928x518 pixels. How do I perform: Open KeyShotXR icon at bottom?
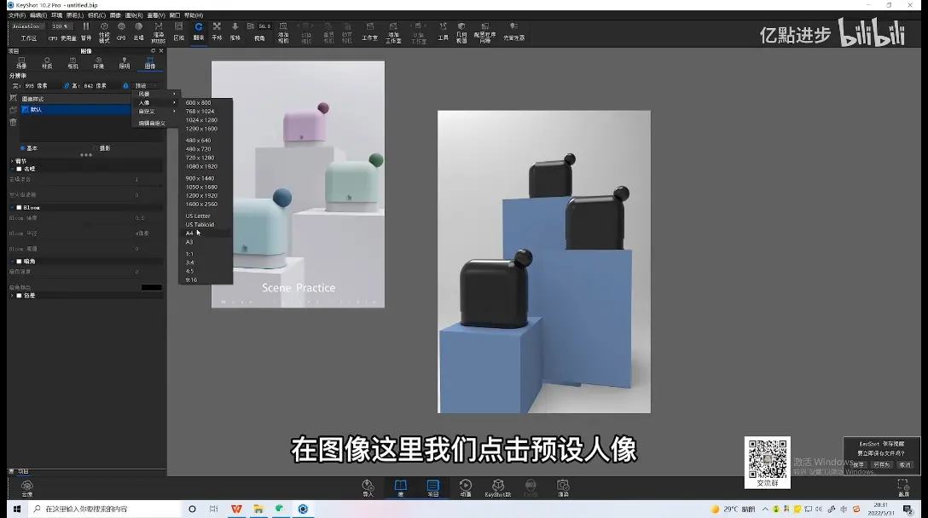(x=498, y=488)
